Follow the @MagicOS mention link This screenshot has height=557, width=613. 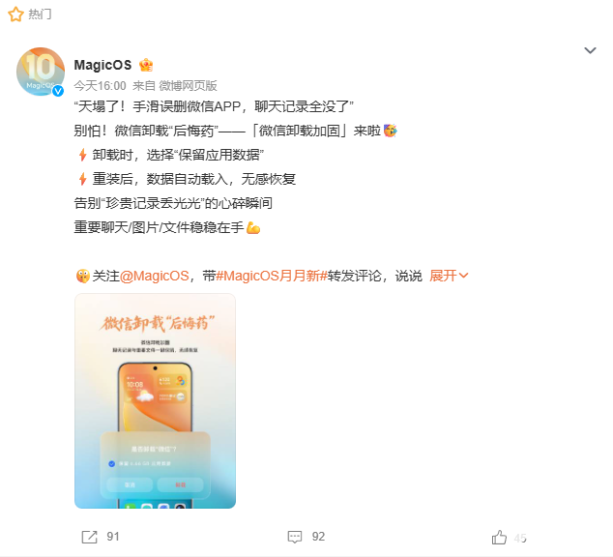(x=155, y=276)
